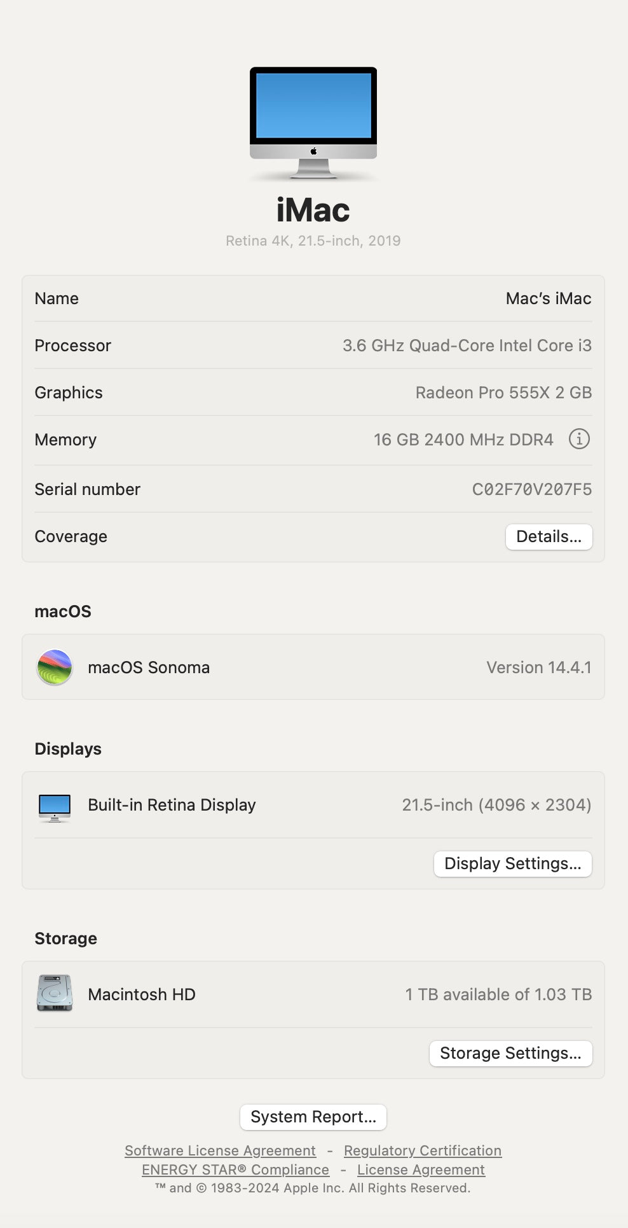Click the Built-in Retina Display icon
Viewport: 628px width, 1228px height.
coord(55,807)
